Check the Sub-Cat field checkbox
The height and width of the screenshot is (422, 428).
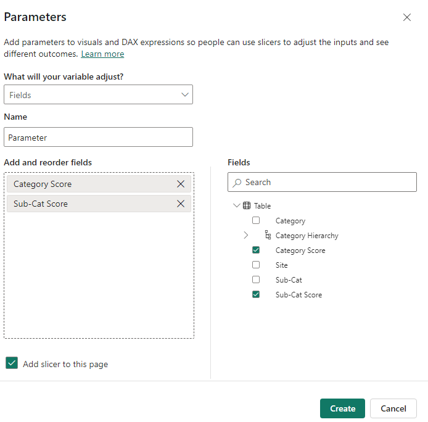point(256,279)
